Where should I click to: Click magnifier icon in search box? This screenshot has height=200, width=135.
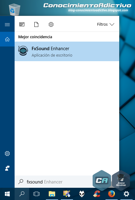[21, 182]
